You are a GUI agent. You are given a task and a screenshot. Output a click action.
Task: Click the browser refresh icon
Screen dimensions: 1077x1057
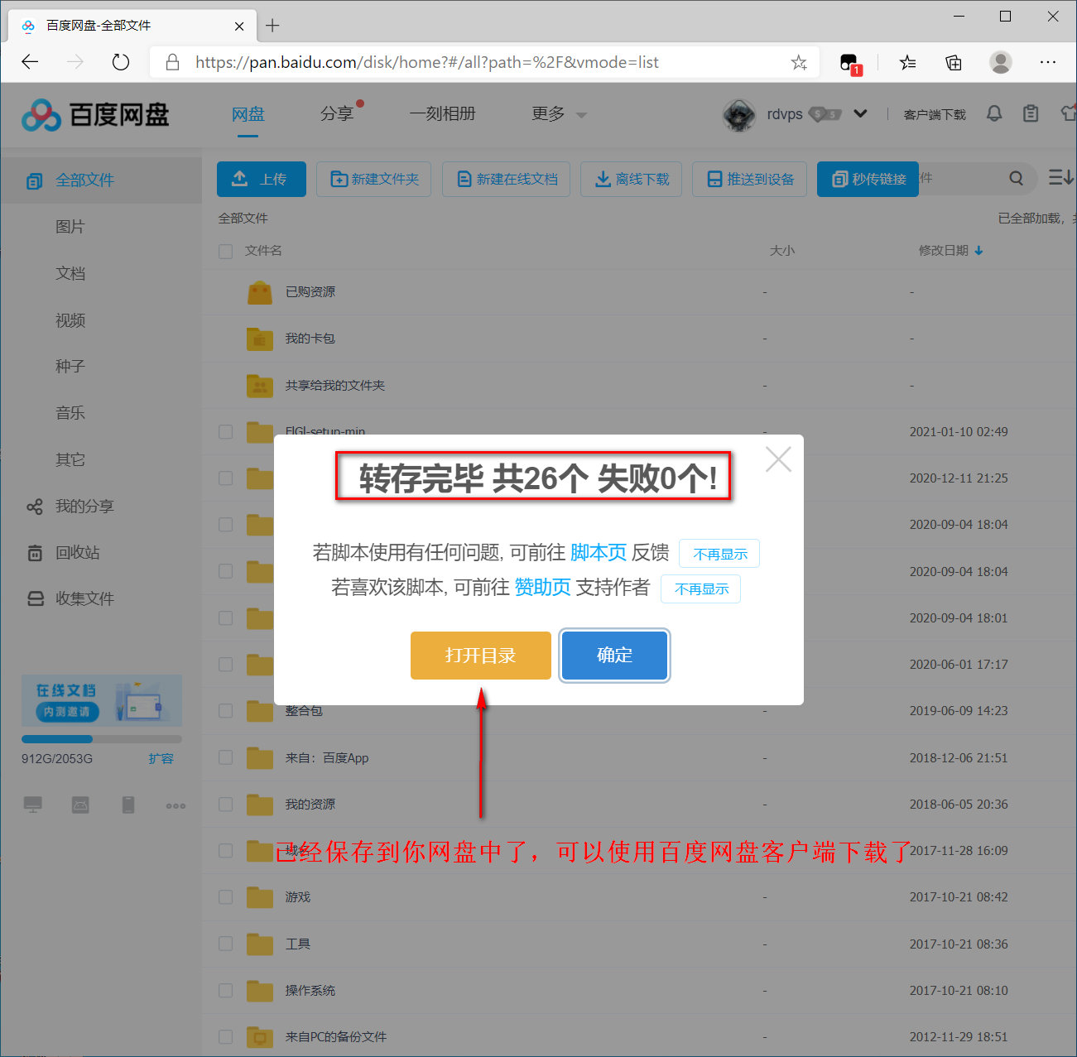point(121,62)
